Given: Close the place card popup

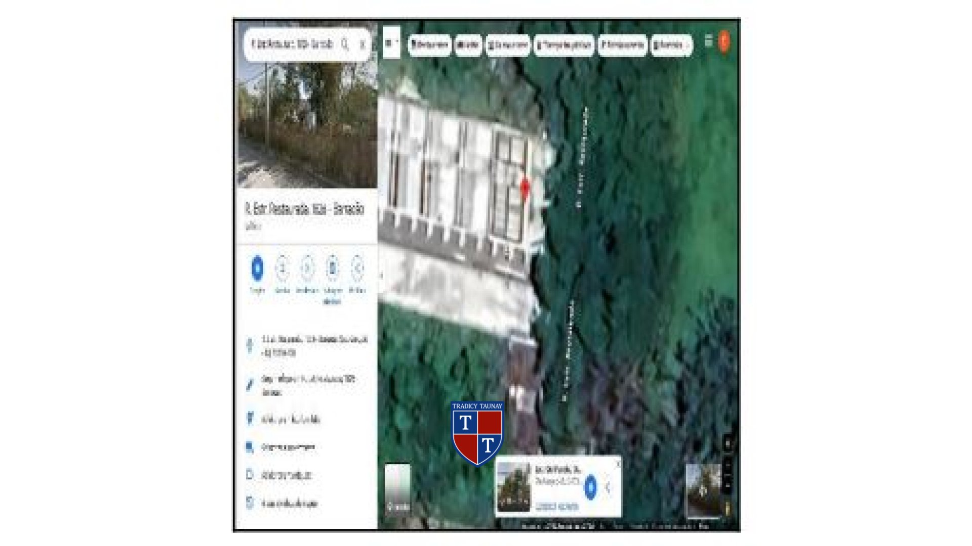Looking at the screenshot, I should [618, 464].
